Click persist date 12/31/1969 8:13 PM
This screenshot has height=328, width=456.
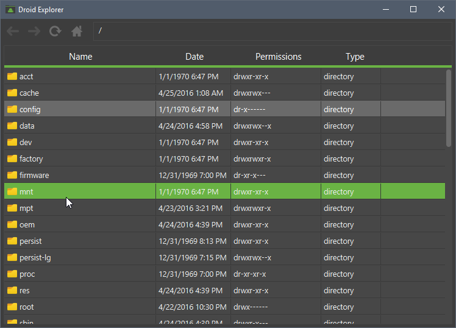pyautogui.click(x=193, y=241)
